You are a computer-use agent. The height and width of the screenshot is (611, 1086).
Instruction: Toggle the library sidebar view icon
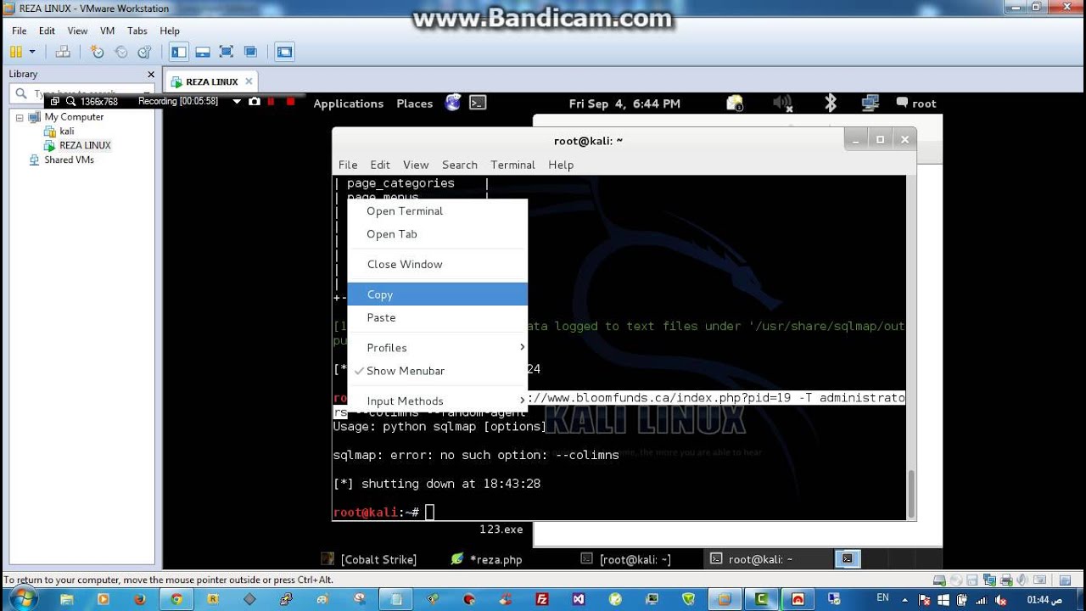(x=178, y=52)
